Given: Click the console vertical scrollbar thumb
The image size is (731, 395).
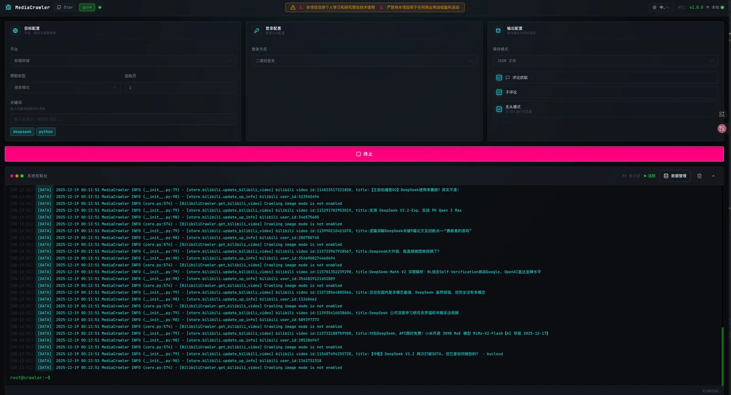Looking at the screenshot, I should click(722, 357).
